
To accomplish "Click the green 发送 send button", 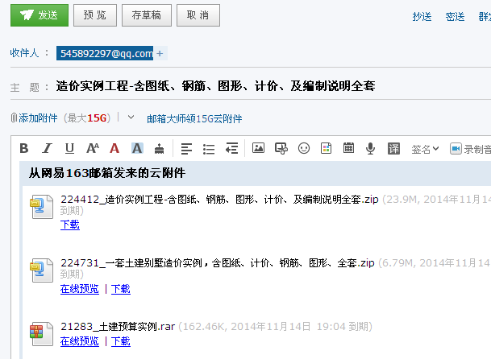I will point(40,15).
